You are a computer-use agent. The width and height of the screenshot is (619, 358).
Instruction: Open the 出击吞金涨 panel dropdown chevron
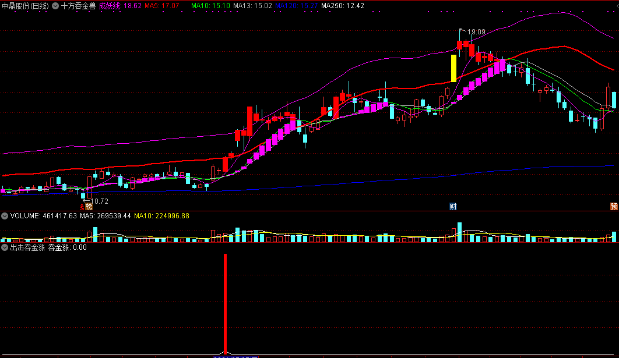[5, 247]
